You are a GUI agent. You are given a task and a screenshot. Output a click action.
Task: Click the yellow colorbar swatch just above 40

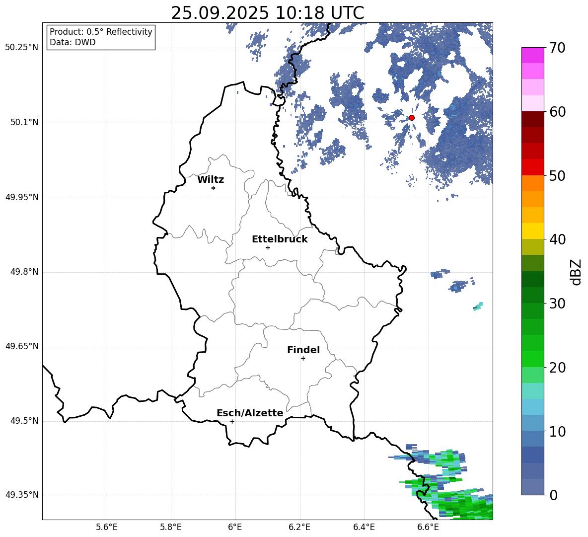tap(532, 231)
